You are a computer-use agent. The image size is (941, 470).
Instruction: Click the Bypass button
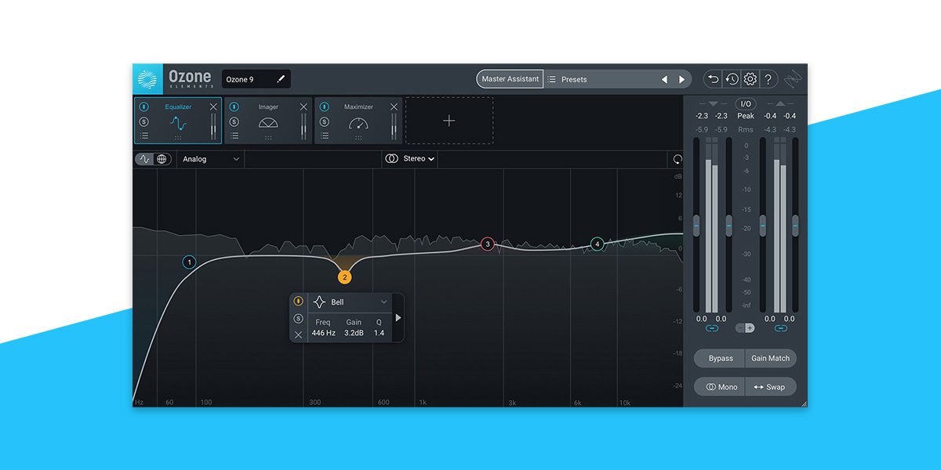(720, 358)
